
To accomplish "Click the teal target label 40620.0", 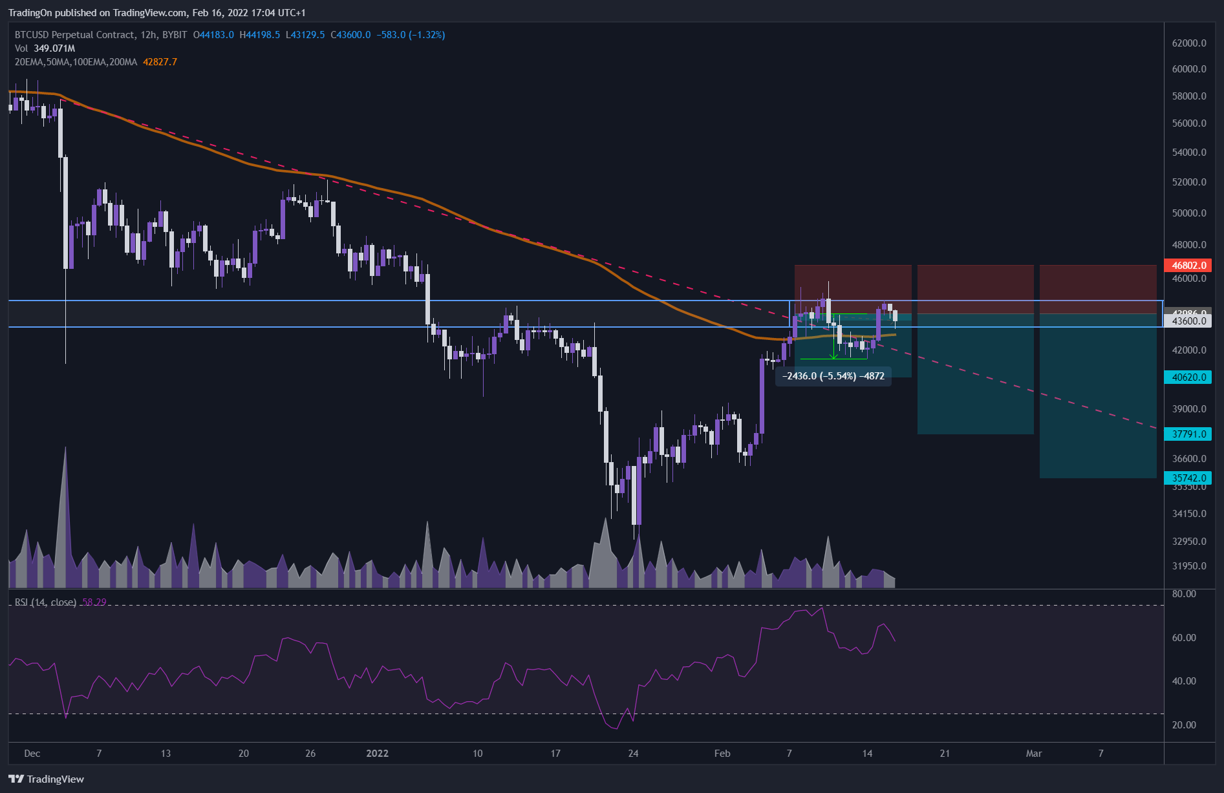I will pos(1188,377).
